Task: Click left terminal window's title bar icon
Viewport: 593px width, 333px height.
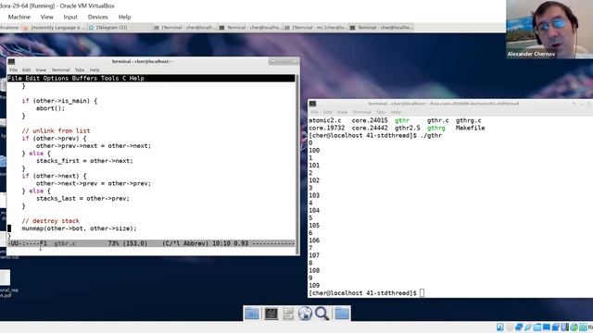Action: click(11, 62)
